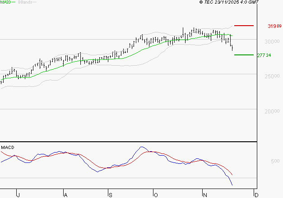Image resolution: width=283 pixels, height=198 pixels.
Task: Click the O month axis marker
Action: 156,195
